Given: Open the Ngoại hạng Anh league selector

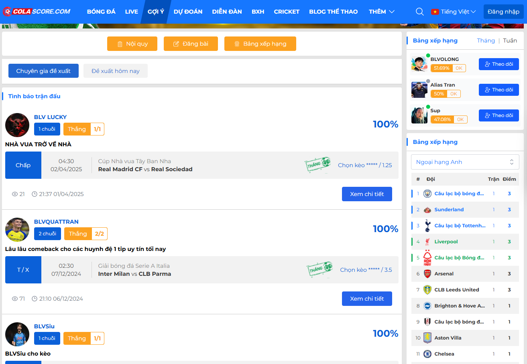Looking at the screenshot, I should coord(465,162).
